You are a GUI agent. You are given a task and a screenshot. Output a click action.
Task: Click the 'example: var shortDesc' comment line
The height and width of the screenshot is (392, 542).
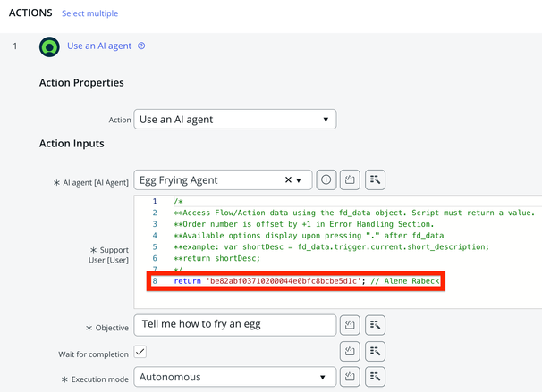[332, 247]
